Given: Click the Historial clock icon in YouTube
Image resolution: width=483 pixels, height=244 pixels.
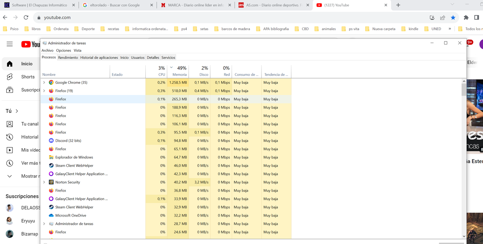Looking at the screenshot, I should point(9,137).
